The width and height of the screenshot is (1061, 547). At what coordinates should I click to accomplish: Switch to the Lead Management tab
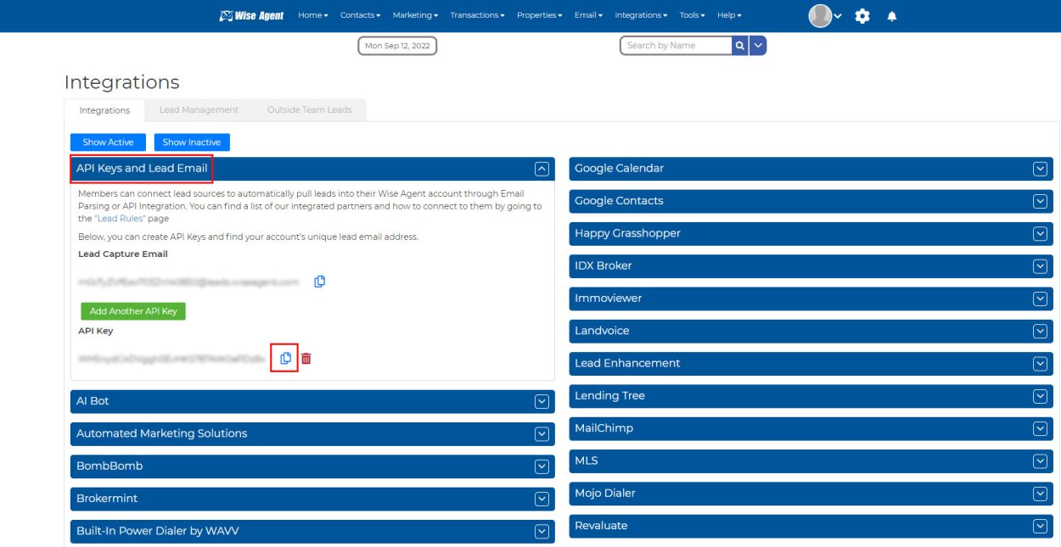pyautogui.click(x=199, y=109)
